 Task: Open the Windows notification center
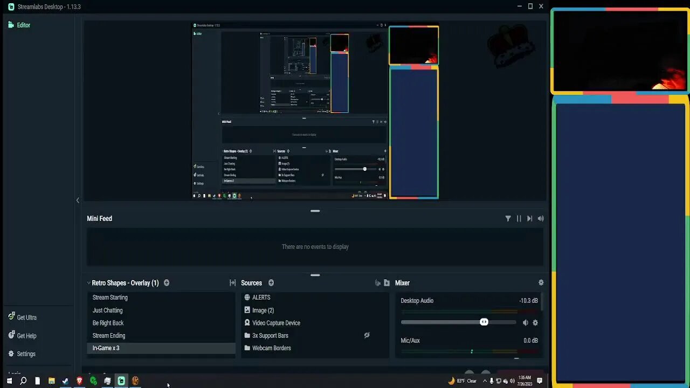pyautogui.click(x=540, y=381)
